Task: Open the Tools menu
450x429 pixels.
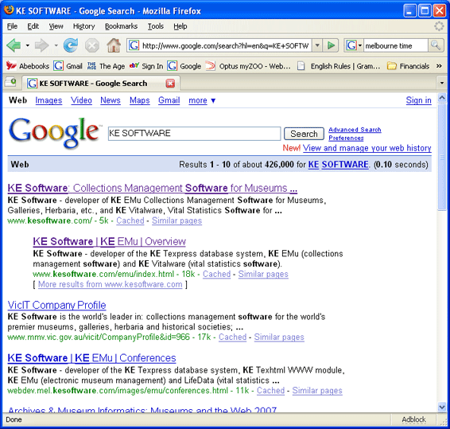Action: (x=156, y=26)
